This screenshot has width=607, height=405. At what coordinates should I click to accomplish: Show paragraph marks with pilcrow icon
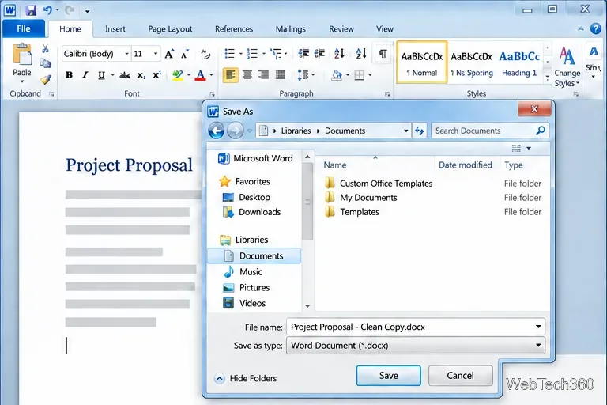[383, 54]
